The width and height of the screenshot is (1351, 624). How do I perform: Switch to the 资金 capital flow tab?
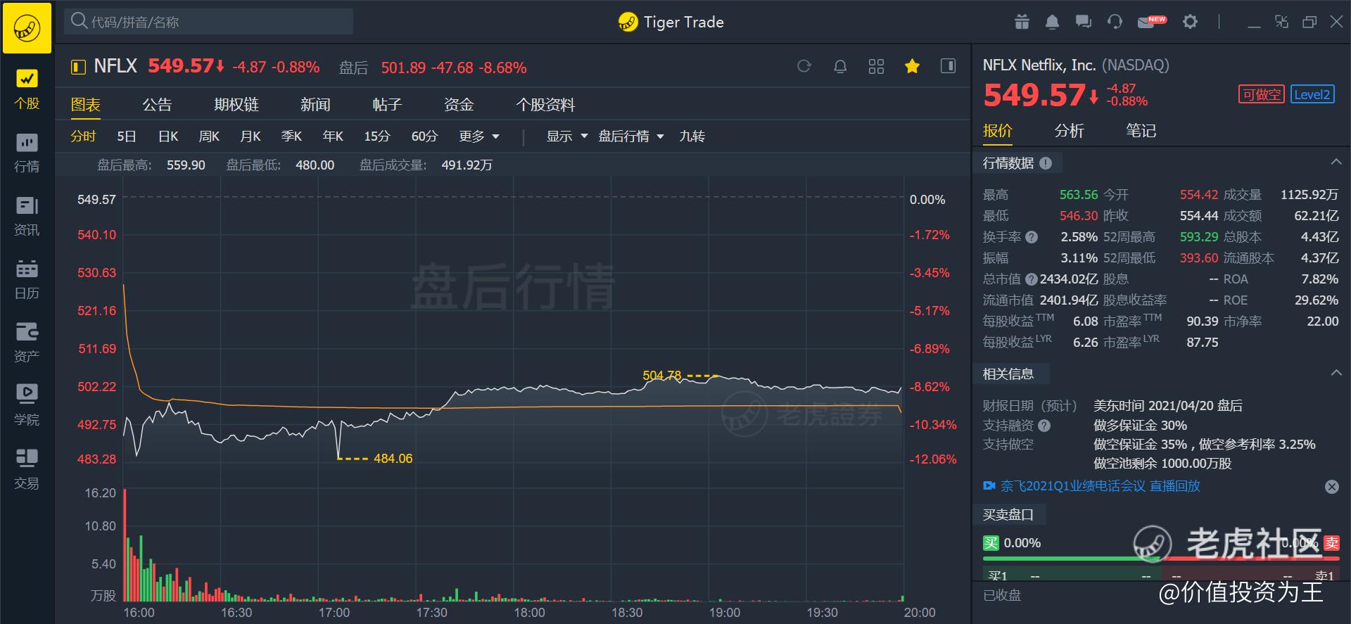click(459, 105)
